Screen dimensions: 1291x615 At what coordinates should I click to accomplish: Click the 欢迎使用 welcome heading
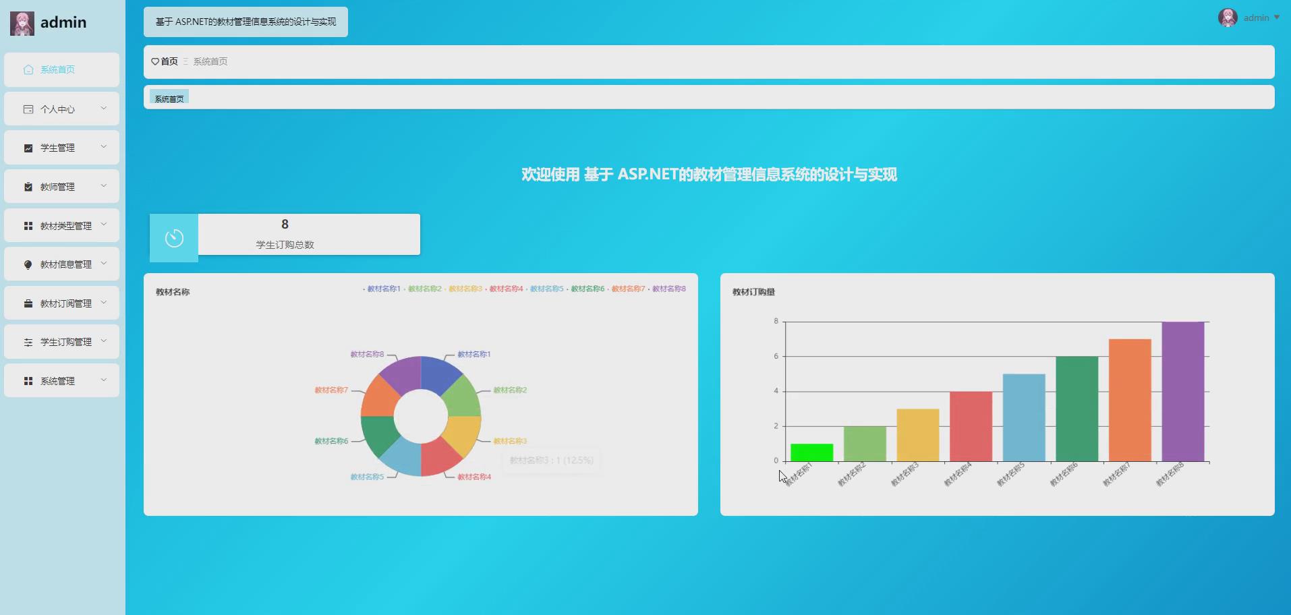tap(709, 175)
